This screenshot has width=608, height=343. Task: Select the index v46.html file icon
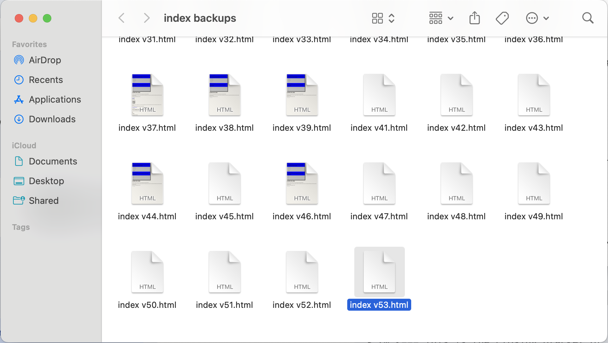[302, 183]
